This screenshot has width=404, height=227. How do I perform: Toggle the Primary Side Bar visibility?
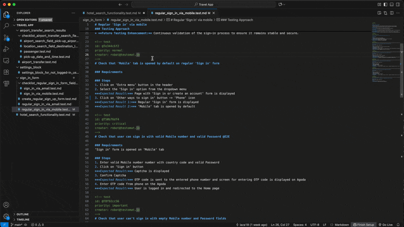click(x=385, y=4)
